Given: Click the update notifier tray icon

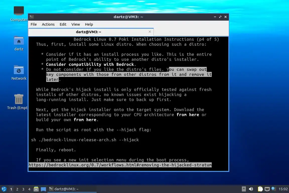Looking at the screenshot, I should (x=273, y=189).
